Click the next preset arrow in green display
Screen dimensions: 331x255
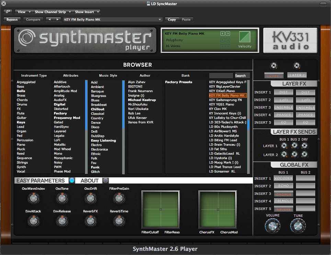pos(228,33)
